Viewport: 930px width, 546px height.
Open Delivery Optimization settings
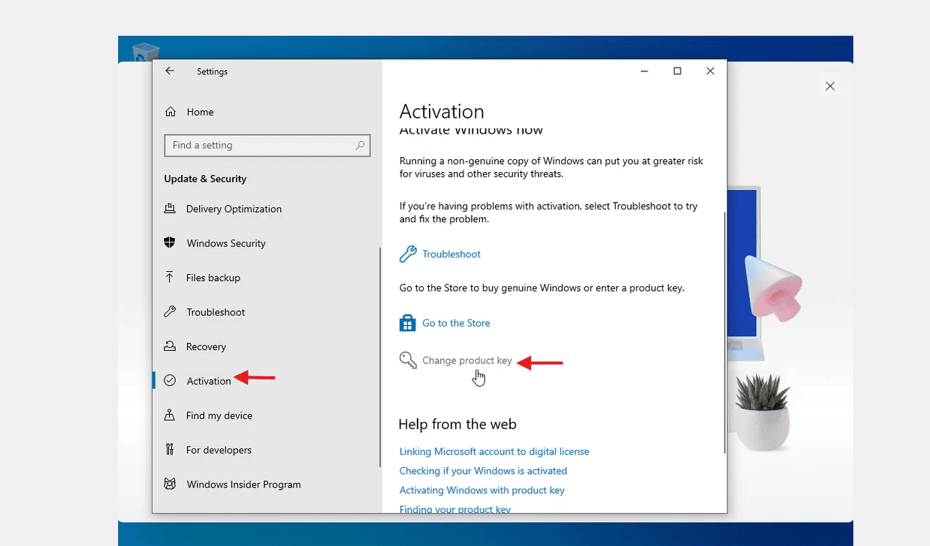pos(234,209)
